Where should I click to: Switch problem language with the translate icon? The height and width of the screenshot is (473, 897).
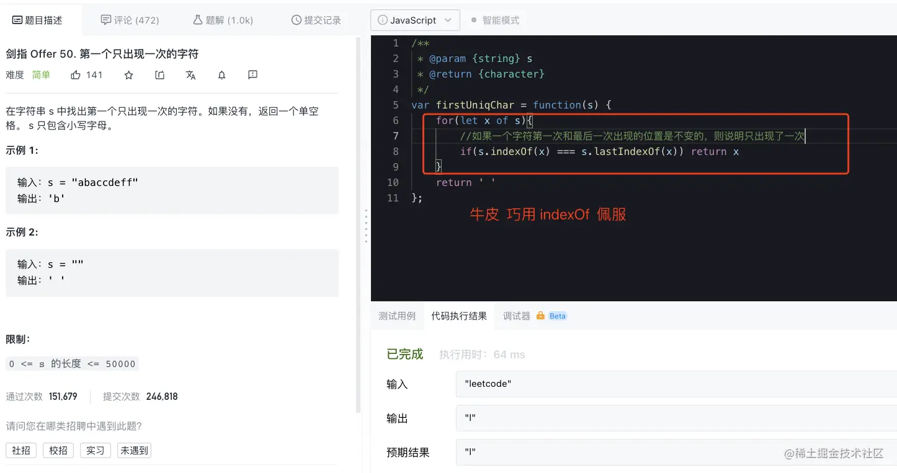click(x=190, y=75)
